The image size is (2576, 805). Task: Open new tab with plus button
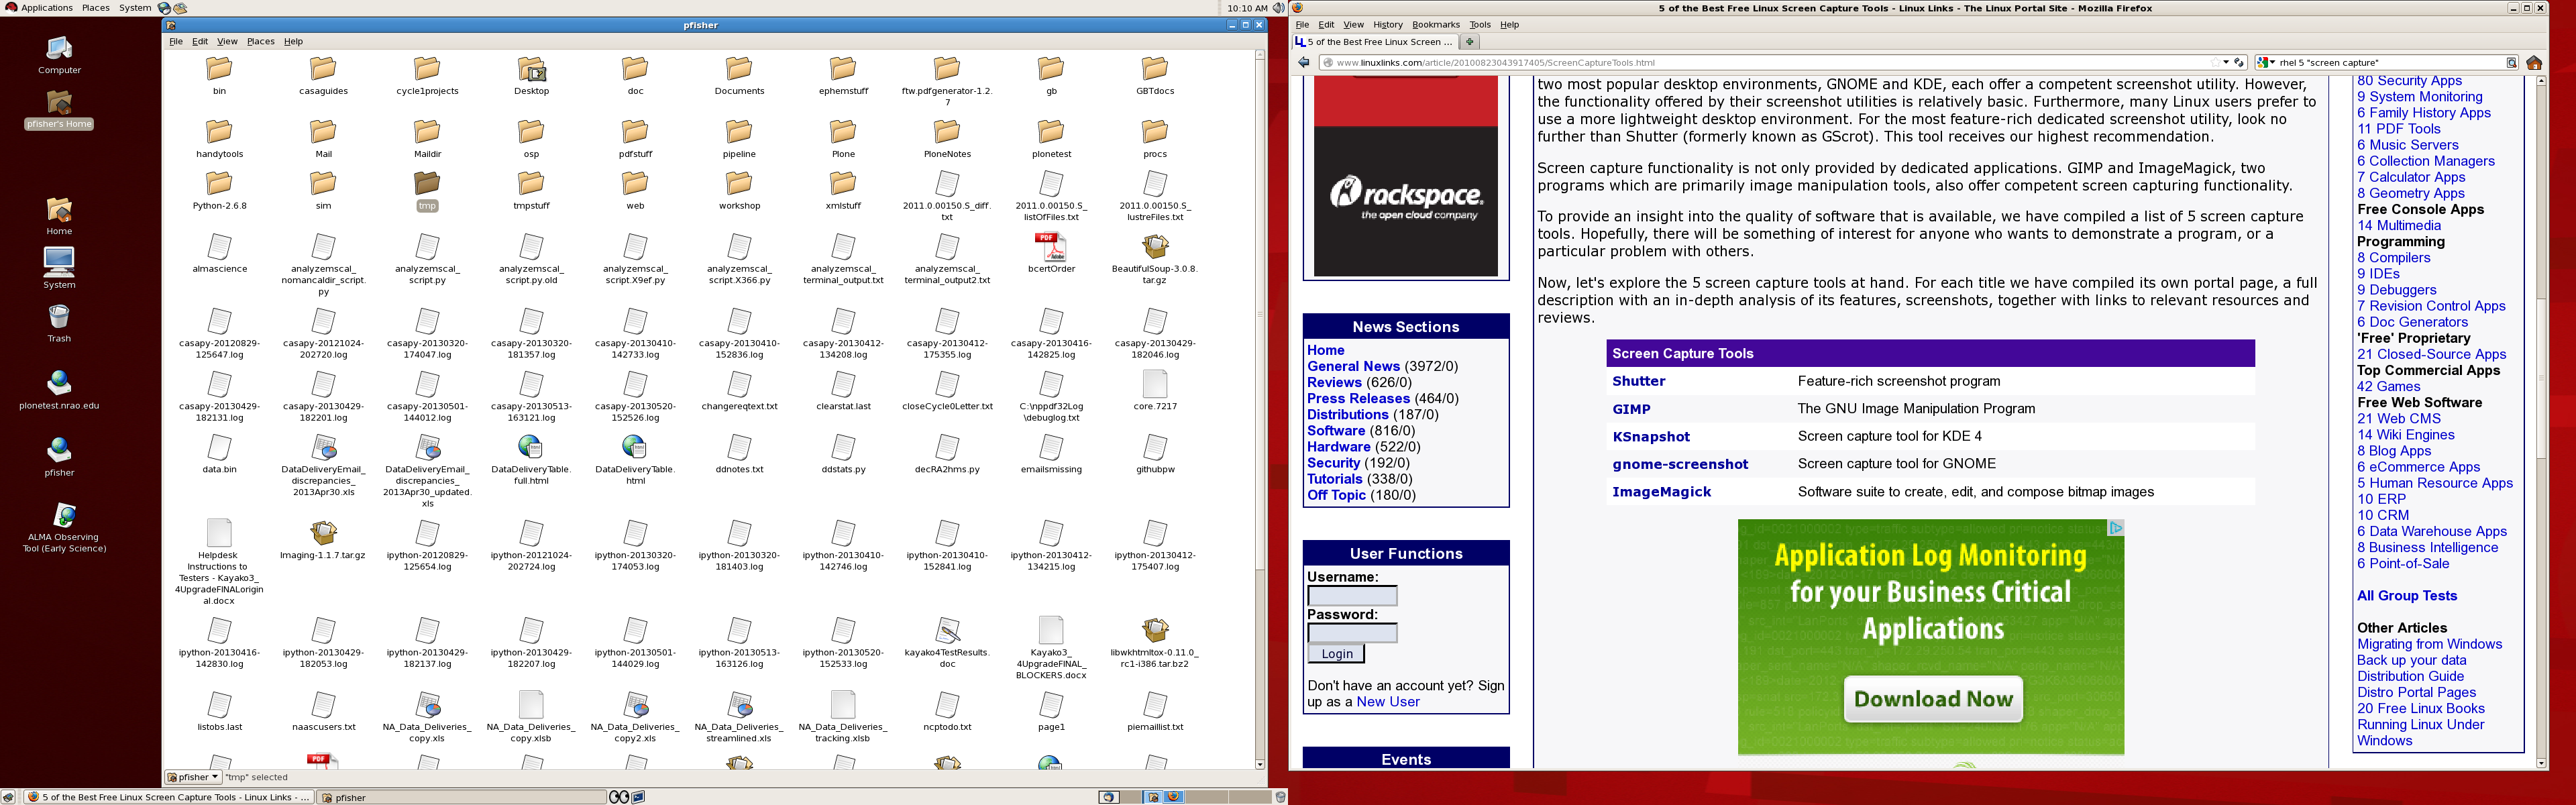[x=1469, y=42]
